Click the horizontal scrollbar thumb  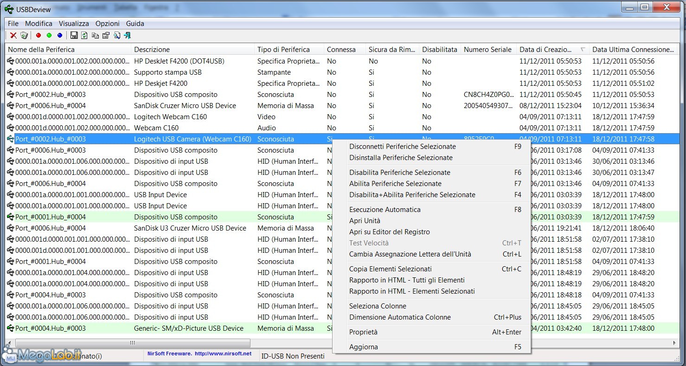(133, 343)
